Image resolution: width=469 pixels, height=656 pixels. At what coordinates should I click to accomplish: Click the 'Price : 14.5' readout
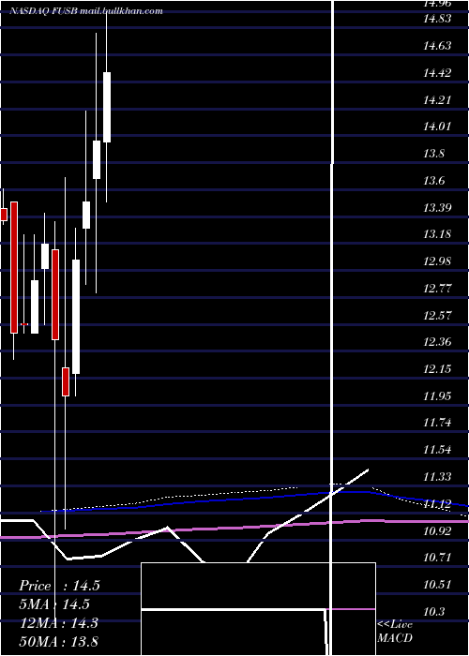(x=59, y=586)
